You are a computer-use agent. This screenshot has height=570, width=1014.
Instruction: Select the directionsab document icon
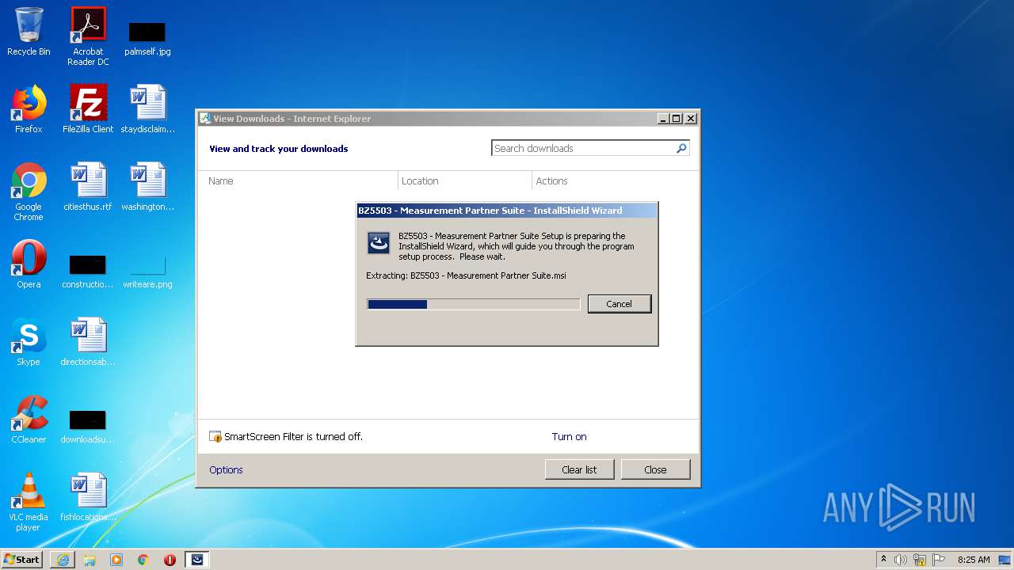click(x=88, y=342)
